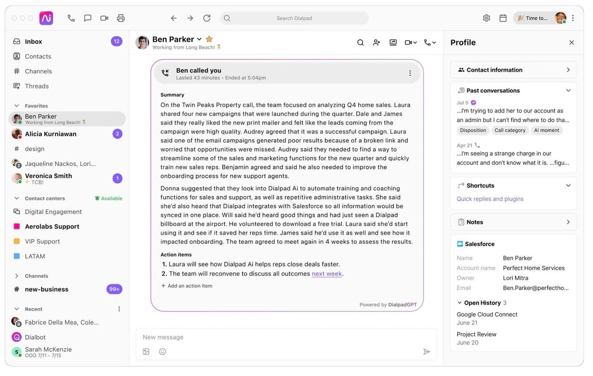Image resolution: width=593 pixels, height=376 pixels.
Task: Click the fax printer icon in top toolbar
Action: 121,18
